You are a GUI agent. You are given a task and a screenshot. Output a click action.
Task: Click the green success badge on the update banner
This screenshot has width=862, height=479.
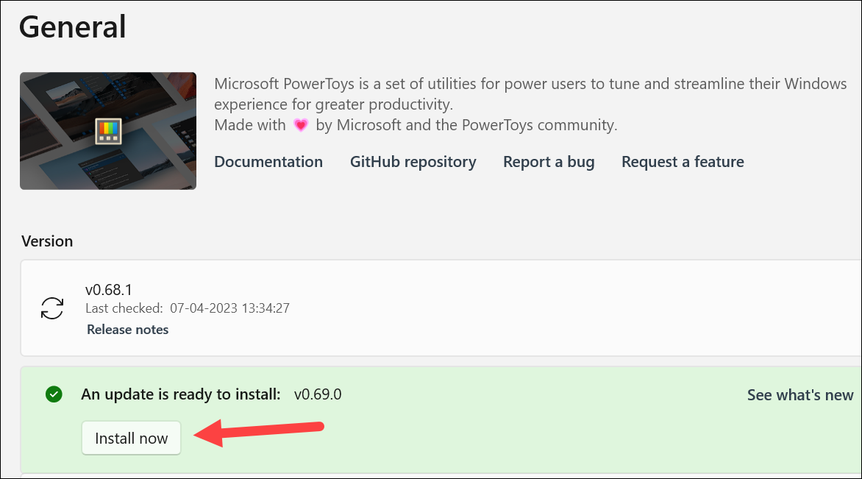[x=53, y=394]
